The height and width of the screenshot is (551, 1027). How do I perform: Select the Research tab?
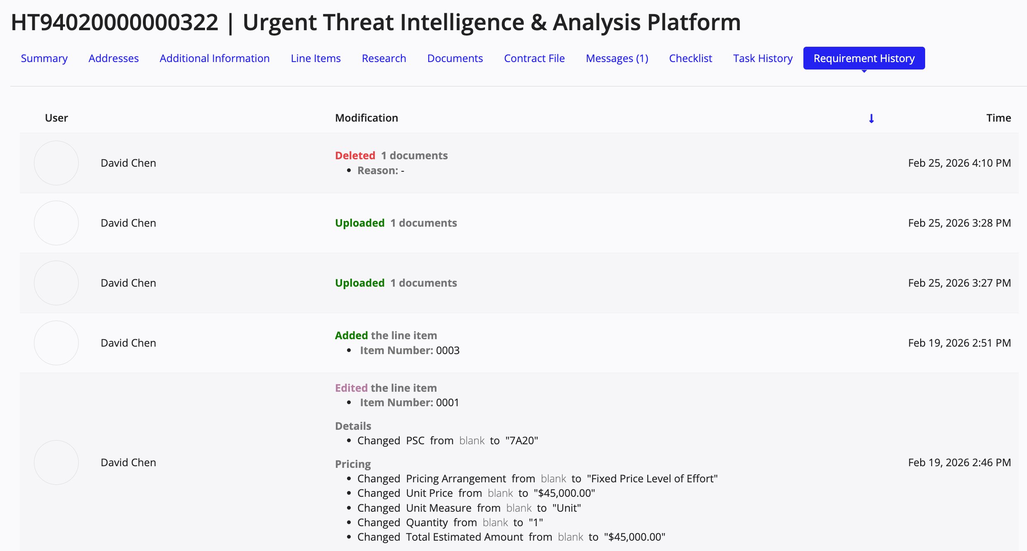(x=384, y=58)
